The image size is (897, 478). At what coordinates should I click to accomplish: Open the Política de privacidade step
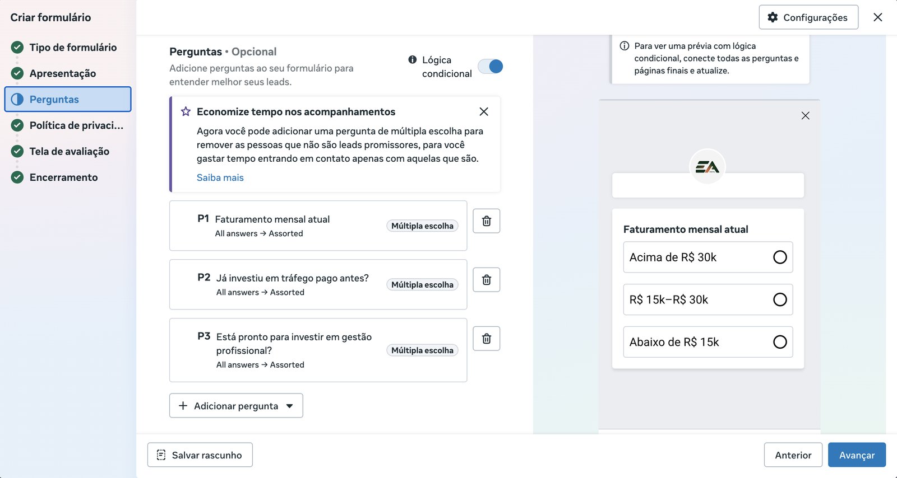tap(68, 125)
